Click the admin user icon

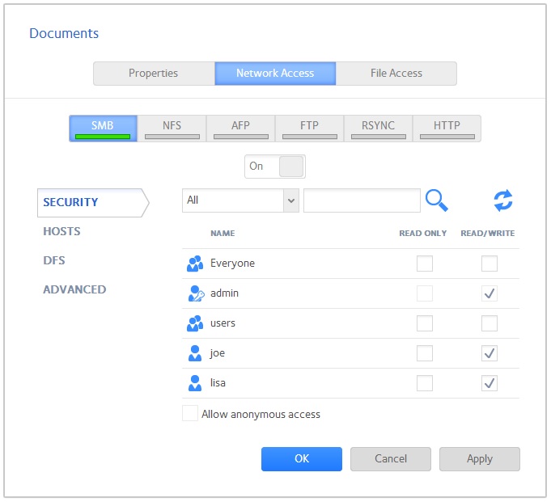click(x=194, y=293)
